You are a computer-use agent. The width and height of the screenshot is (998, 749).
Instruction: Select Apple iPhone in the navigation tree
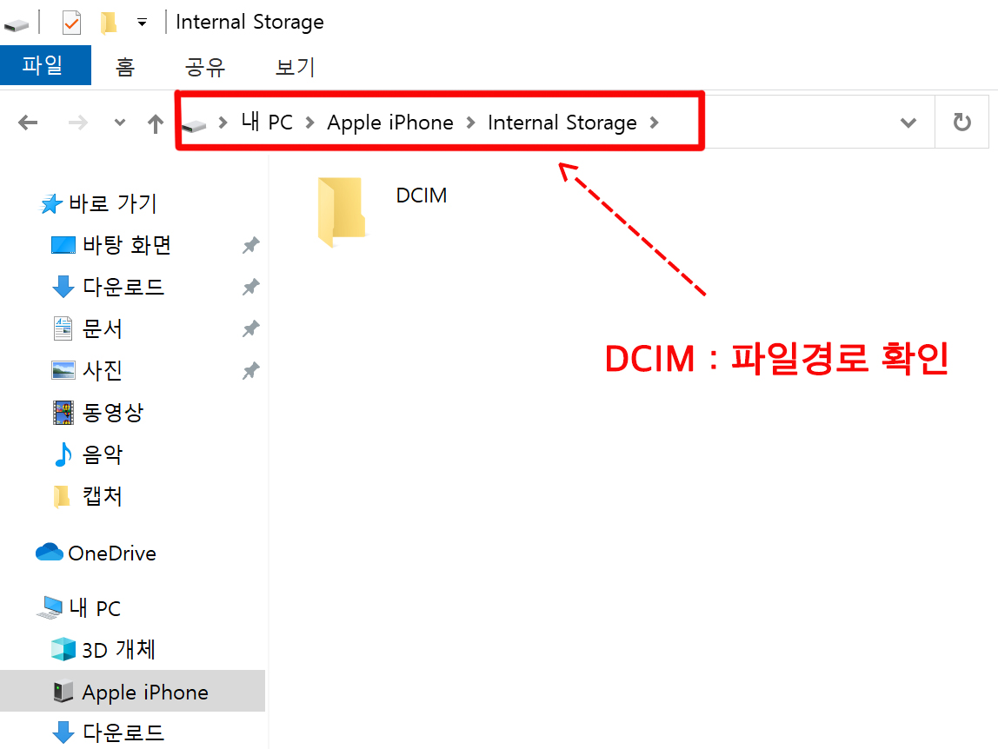(x=132, y=691)
